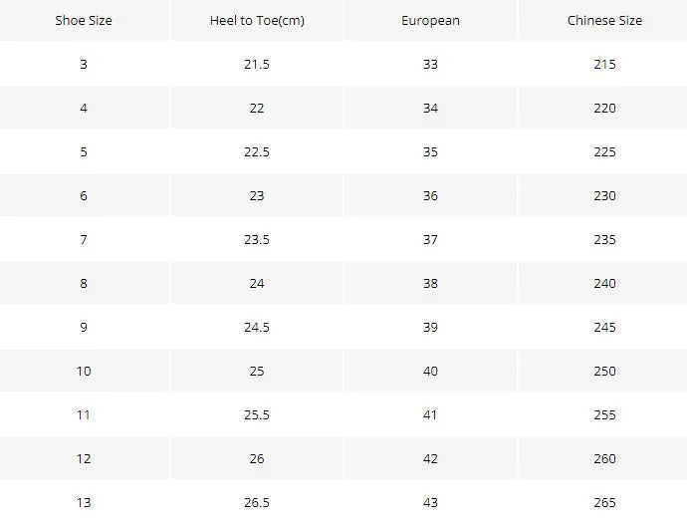Viewport: 687px width, 525px height.
Task: Select shoe size 6 cell
Action: (x=84, y=196)
